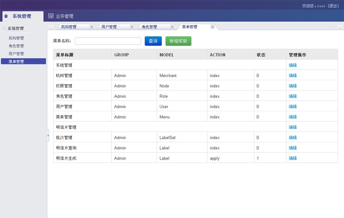This screenshot has width=344, height=218.
Task: Switch to the 业务管理 top menu
Action: coord(64,16)
